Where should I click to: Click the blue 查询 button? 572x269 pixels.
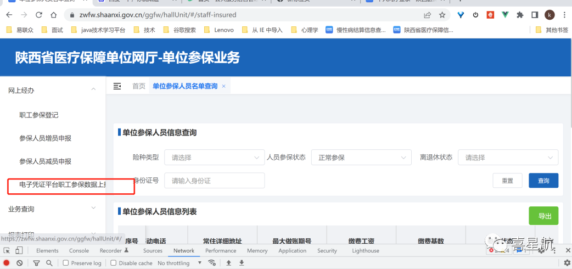[x=543, y=181]
